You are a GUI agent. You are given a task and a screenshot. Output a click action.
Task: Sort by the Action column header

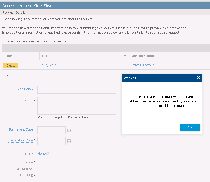[8, 56]
